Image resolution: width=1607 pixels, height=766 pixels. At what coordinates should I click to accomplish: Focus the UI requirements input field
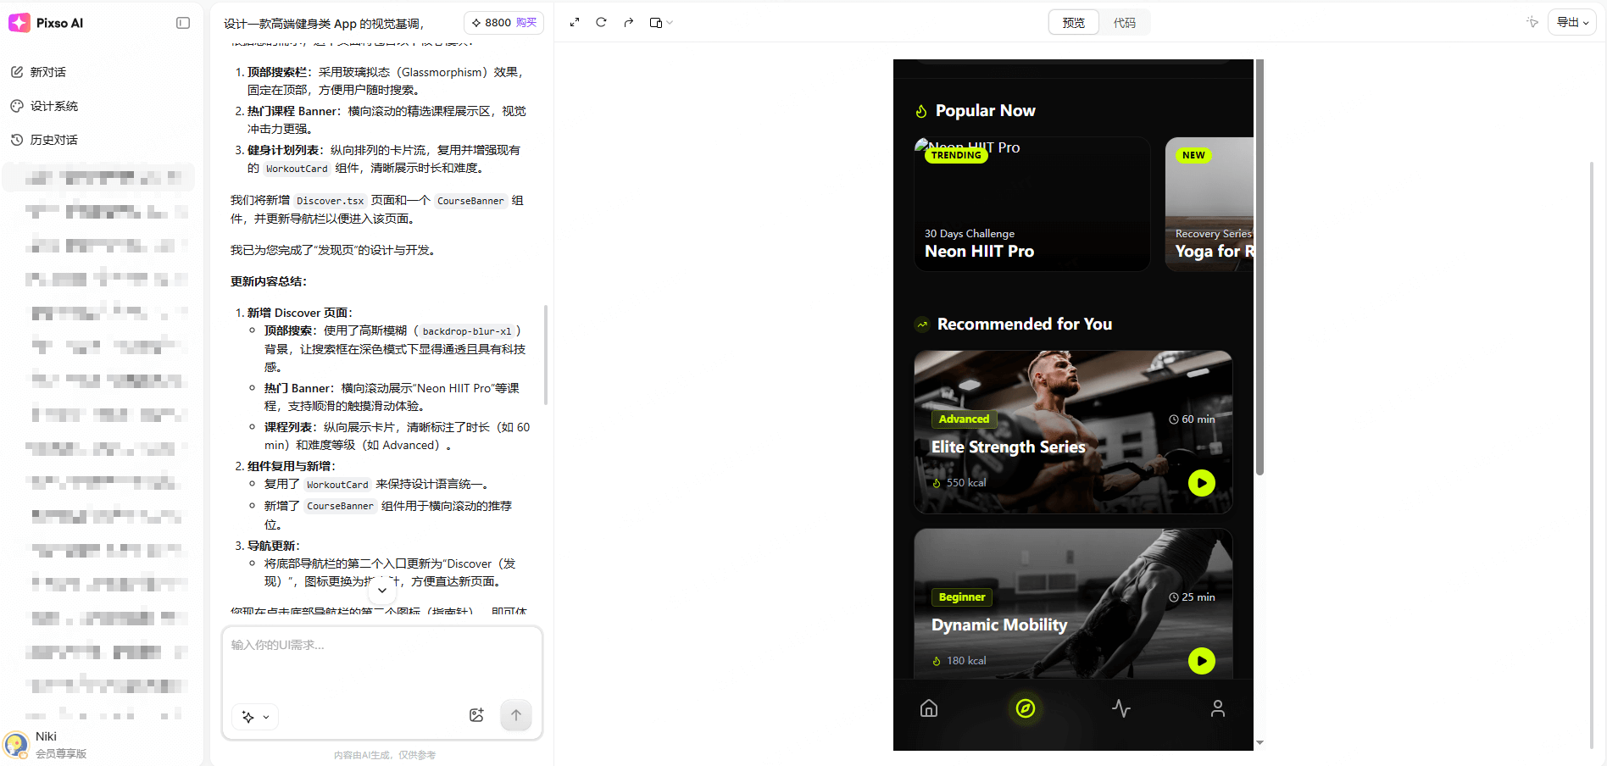(x=381, y=665)
